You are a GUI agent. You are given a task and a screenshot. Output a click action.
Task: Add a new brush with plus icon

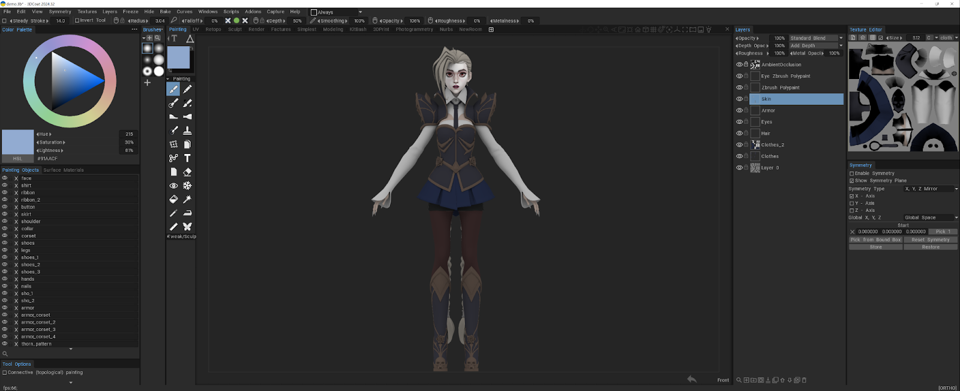click(x=147, y=83)
